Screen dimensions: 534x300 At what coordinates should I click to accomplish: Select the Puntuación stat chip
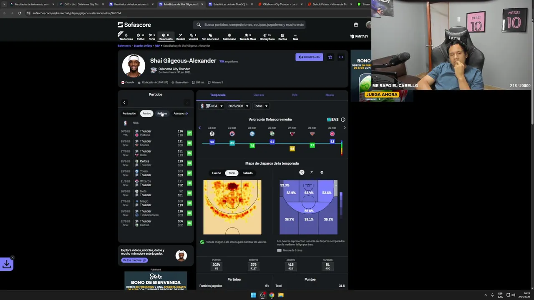pyautogui.click(x=129, y=113)
